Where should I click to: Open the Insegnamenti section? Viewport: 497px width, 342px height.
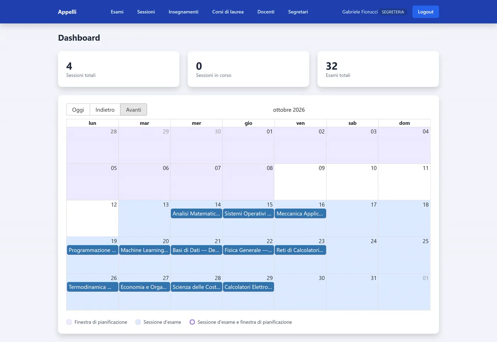pos(184,12)
